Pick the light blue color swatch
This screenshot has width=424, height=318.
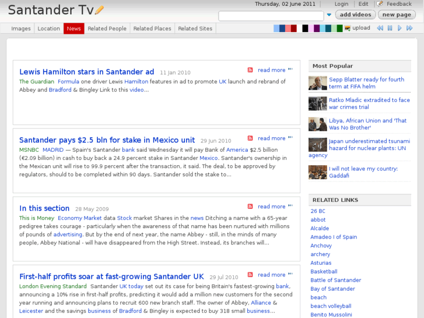(276, 28)
